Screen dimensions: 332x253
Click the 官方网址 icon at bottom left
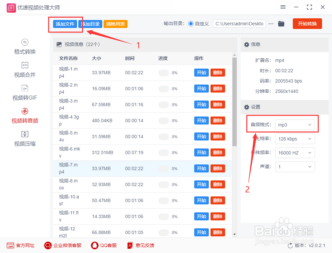pyautogui.click(x=11, y=245)
